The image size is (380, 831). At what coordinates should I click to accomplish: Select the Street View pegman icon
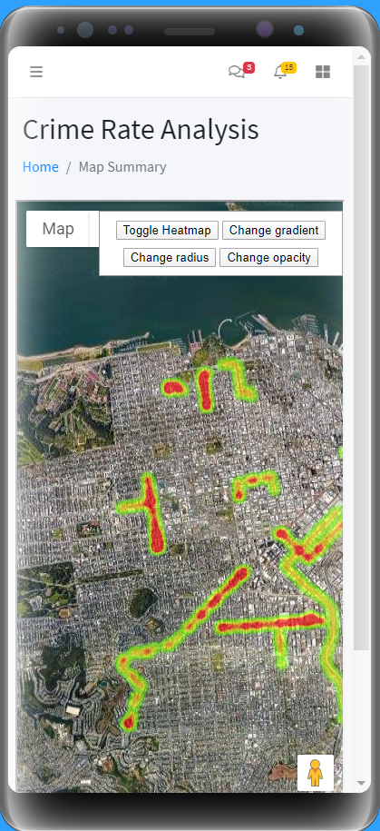pos(316,773)
